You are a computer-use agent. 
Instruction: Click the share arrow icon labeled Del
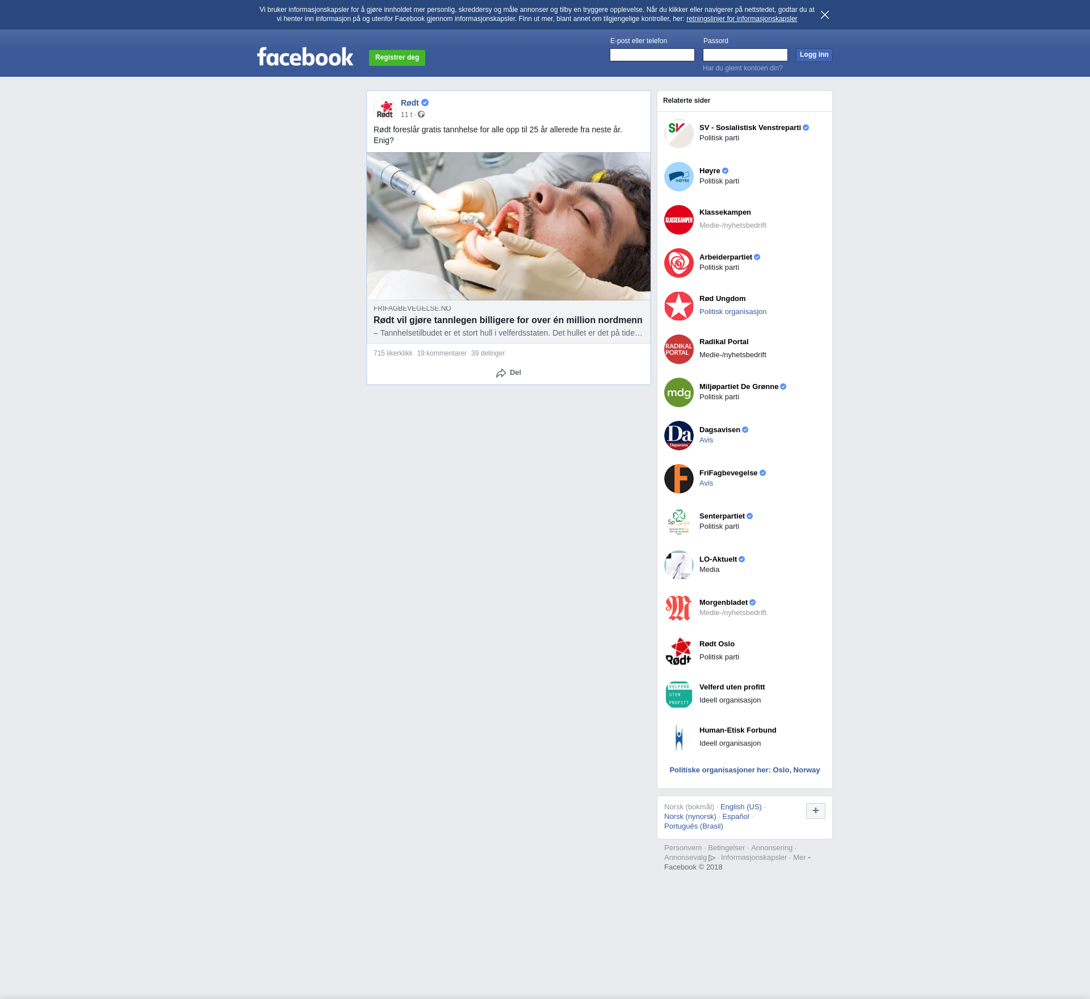(501, 373)
